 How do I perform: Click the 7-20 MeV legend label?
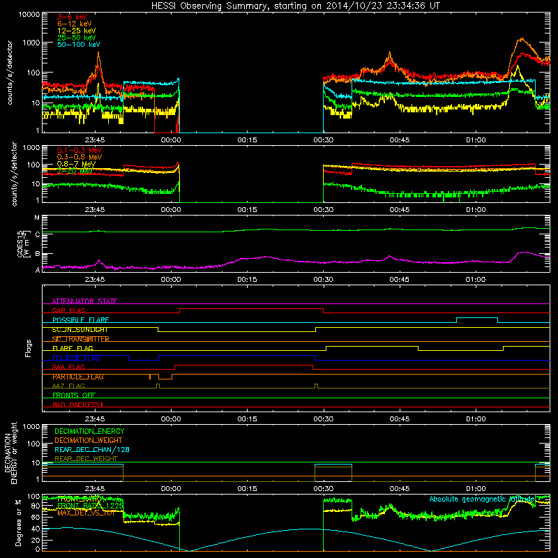click(75, 171)
